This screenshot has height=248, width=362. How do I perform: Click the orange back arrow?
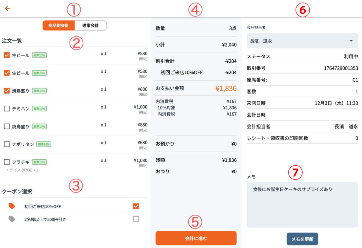coord(7,8)
